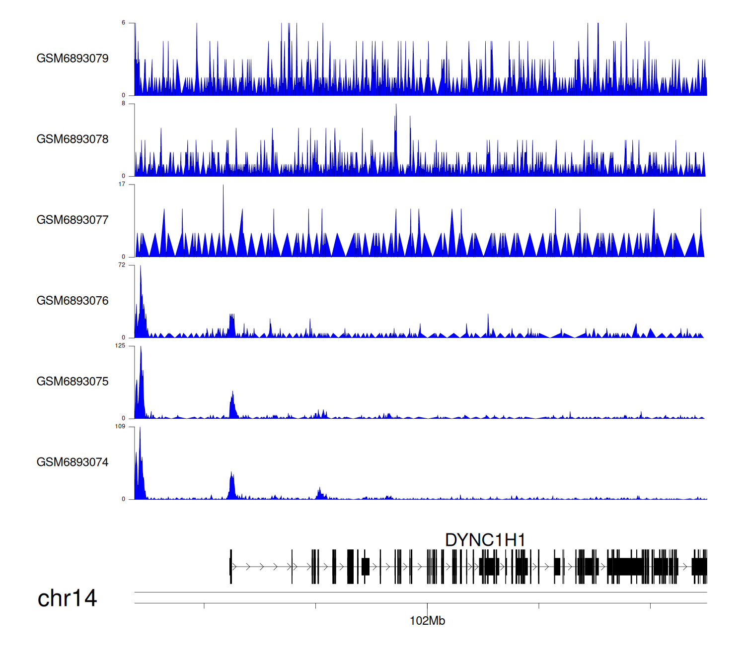Image resolution: width=745 pixels, height=655 pixels.
Task: Click the GSM6893079 track label
Action: [73, 59]
